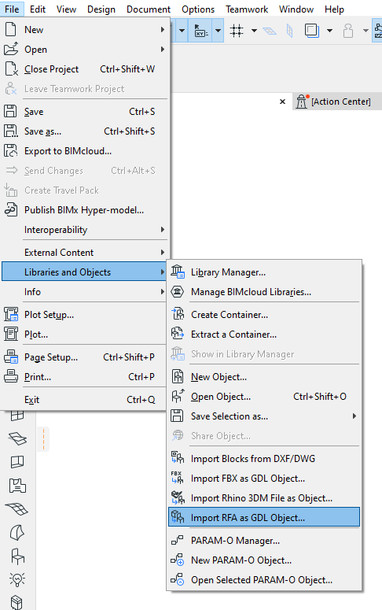Toggle the grid snap toolbar icon

pos(237,30)
